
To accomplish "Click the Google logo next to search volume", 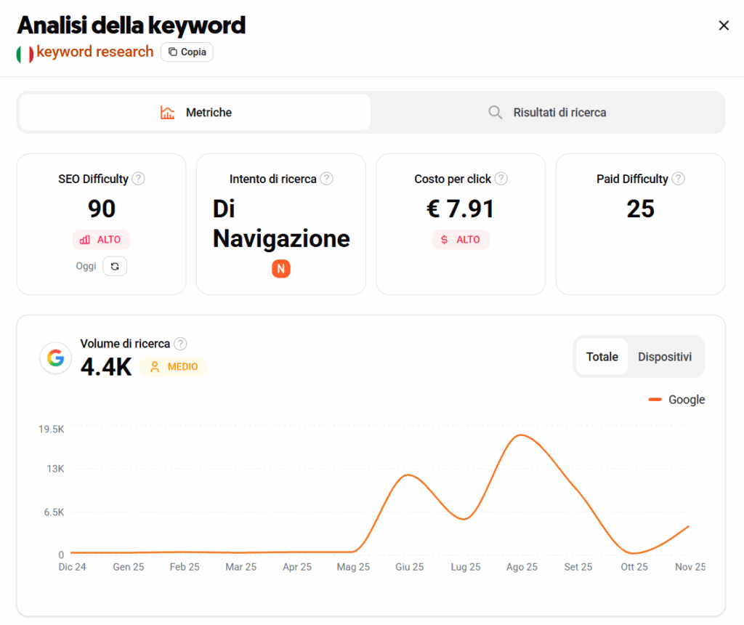I will click(56, 358).
